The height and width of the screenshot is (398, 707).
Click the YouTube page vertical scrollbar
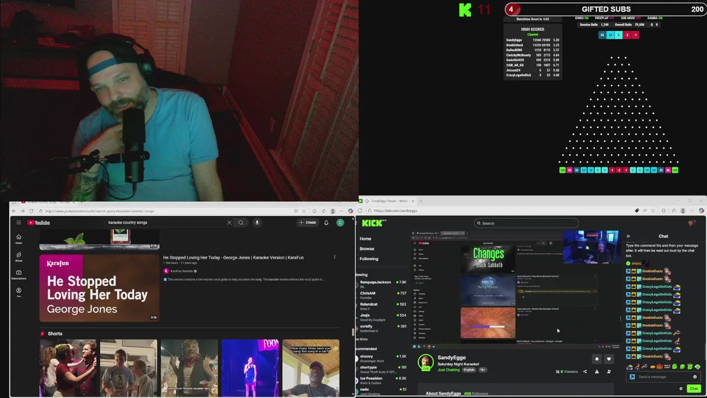pos(352,332)
